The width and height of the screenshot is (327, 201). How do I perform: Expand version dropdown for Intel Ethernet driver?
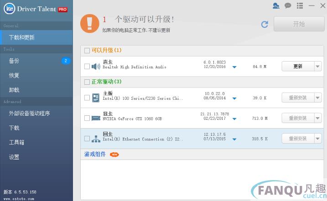click(x=234, y=139)
